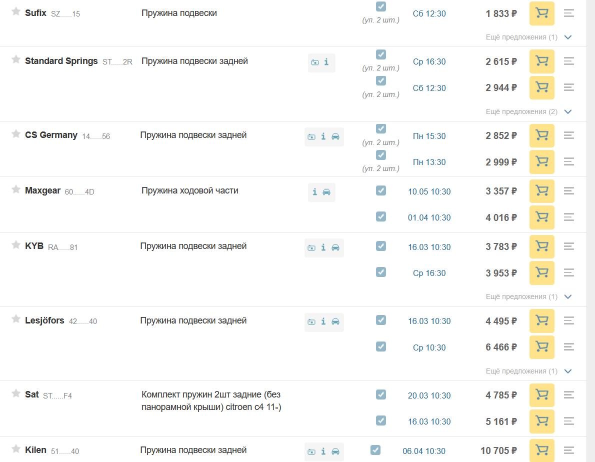Open Maxgear 60......4D part link
The width and height of the screenshot is (595, 462).
(x=79, y=192)
